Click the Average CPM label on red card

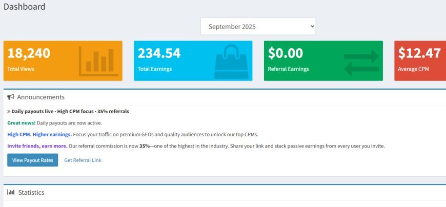(x=413, y=69)
